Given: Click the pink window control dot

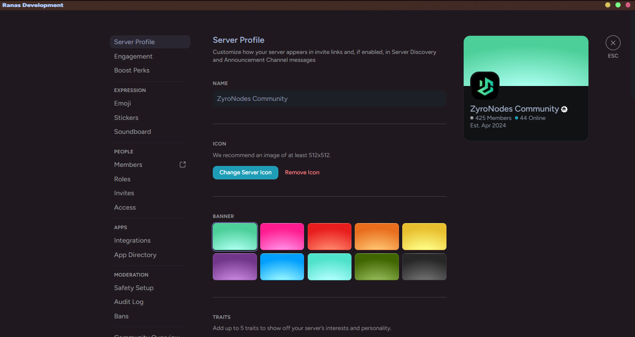Looking at the screenshot, I should click(x=628, y=5).
